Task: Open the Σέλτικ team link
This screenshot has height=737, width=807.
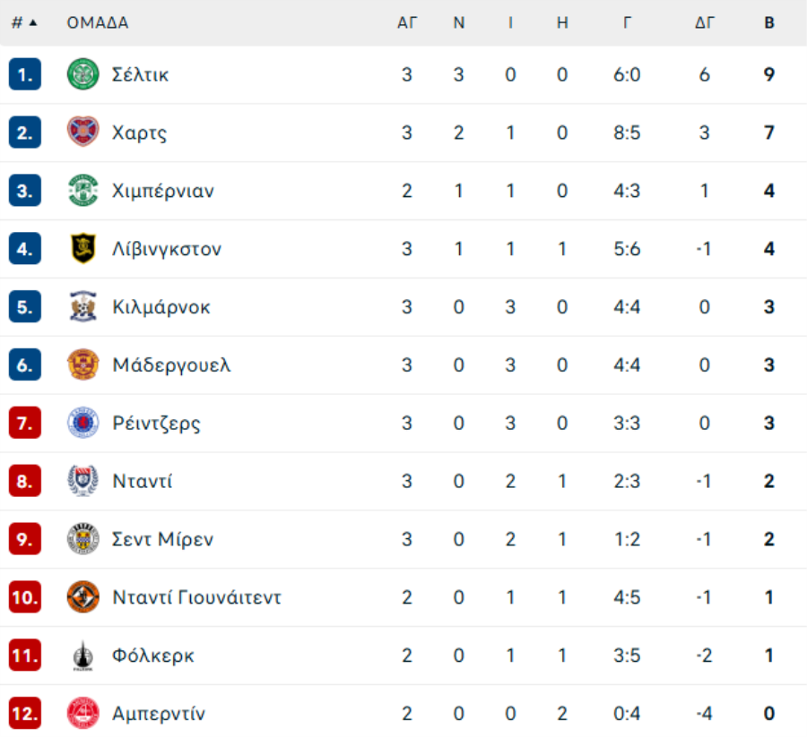Action: (141, 75)
